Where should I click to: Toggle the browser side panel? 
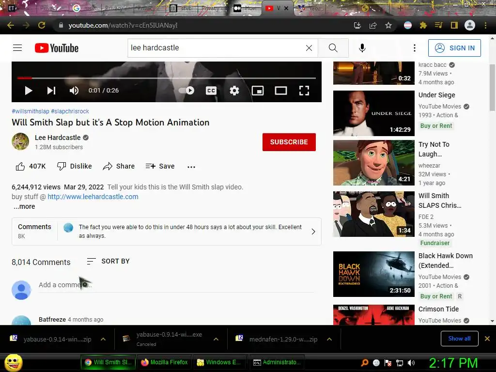[x=454, y=25]
